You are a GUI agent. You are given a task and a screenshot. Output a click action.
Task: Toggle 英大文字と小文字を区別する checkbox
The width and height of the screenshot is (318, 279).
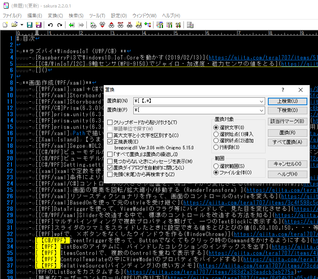coord(110,135)
